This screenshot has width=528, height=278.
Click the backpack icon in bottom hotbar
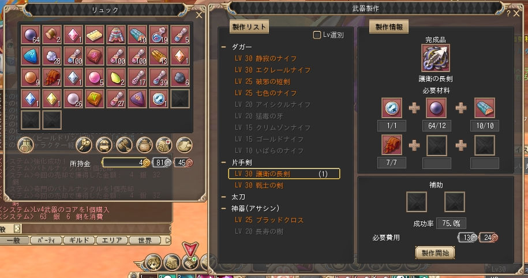point(172,263)
